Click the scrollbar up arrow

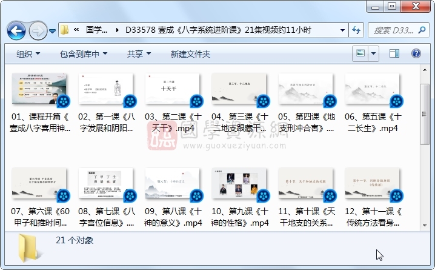pos(425,70)
